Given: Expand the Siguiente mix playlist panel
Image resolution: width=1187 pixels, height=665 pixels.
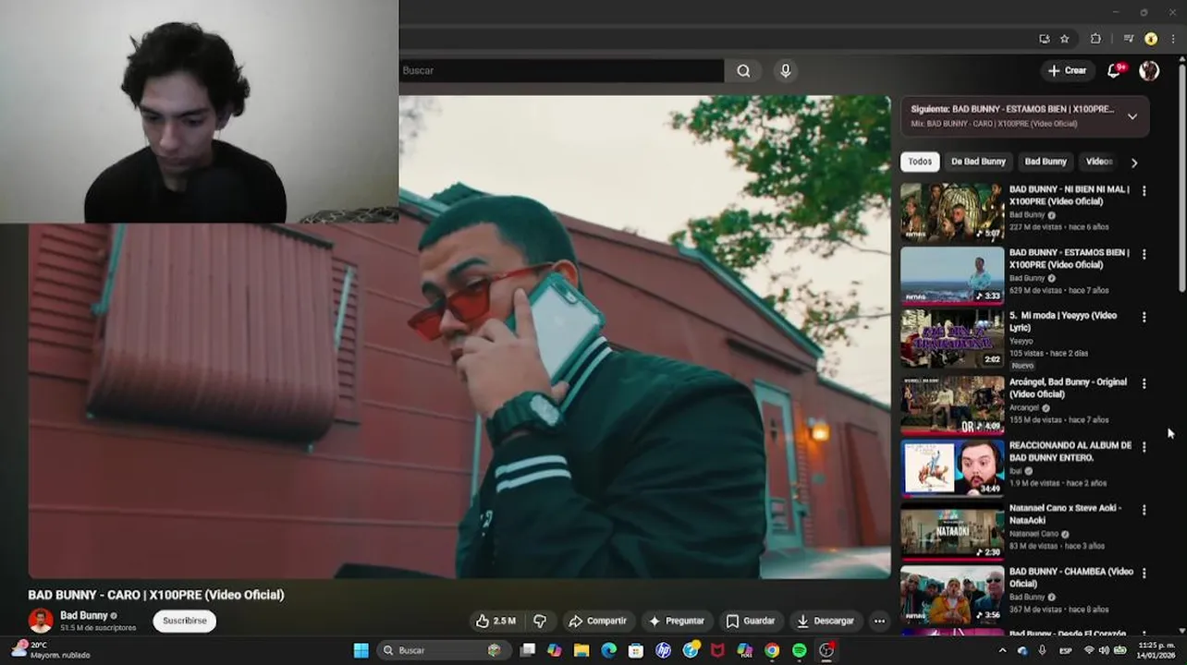Looking at the screenshot, I should (x=1132, y=116).
